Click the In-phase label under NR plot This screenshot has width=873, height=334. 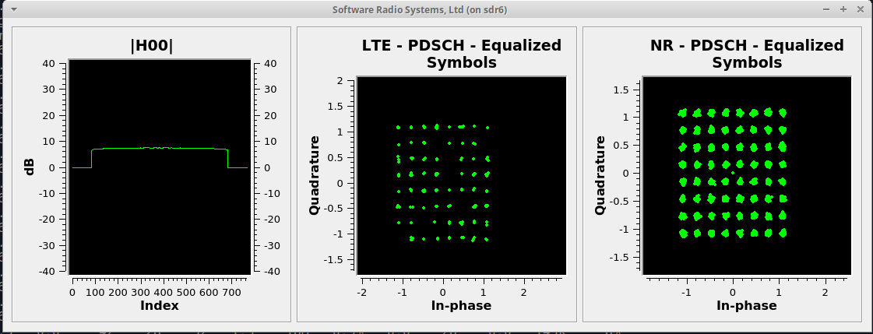(747, 305)
